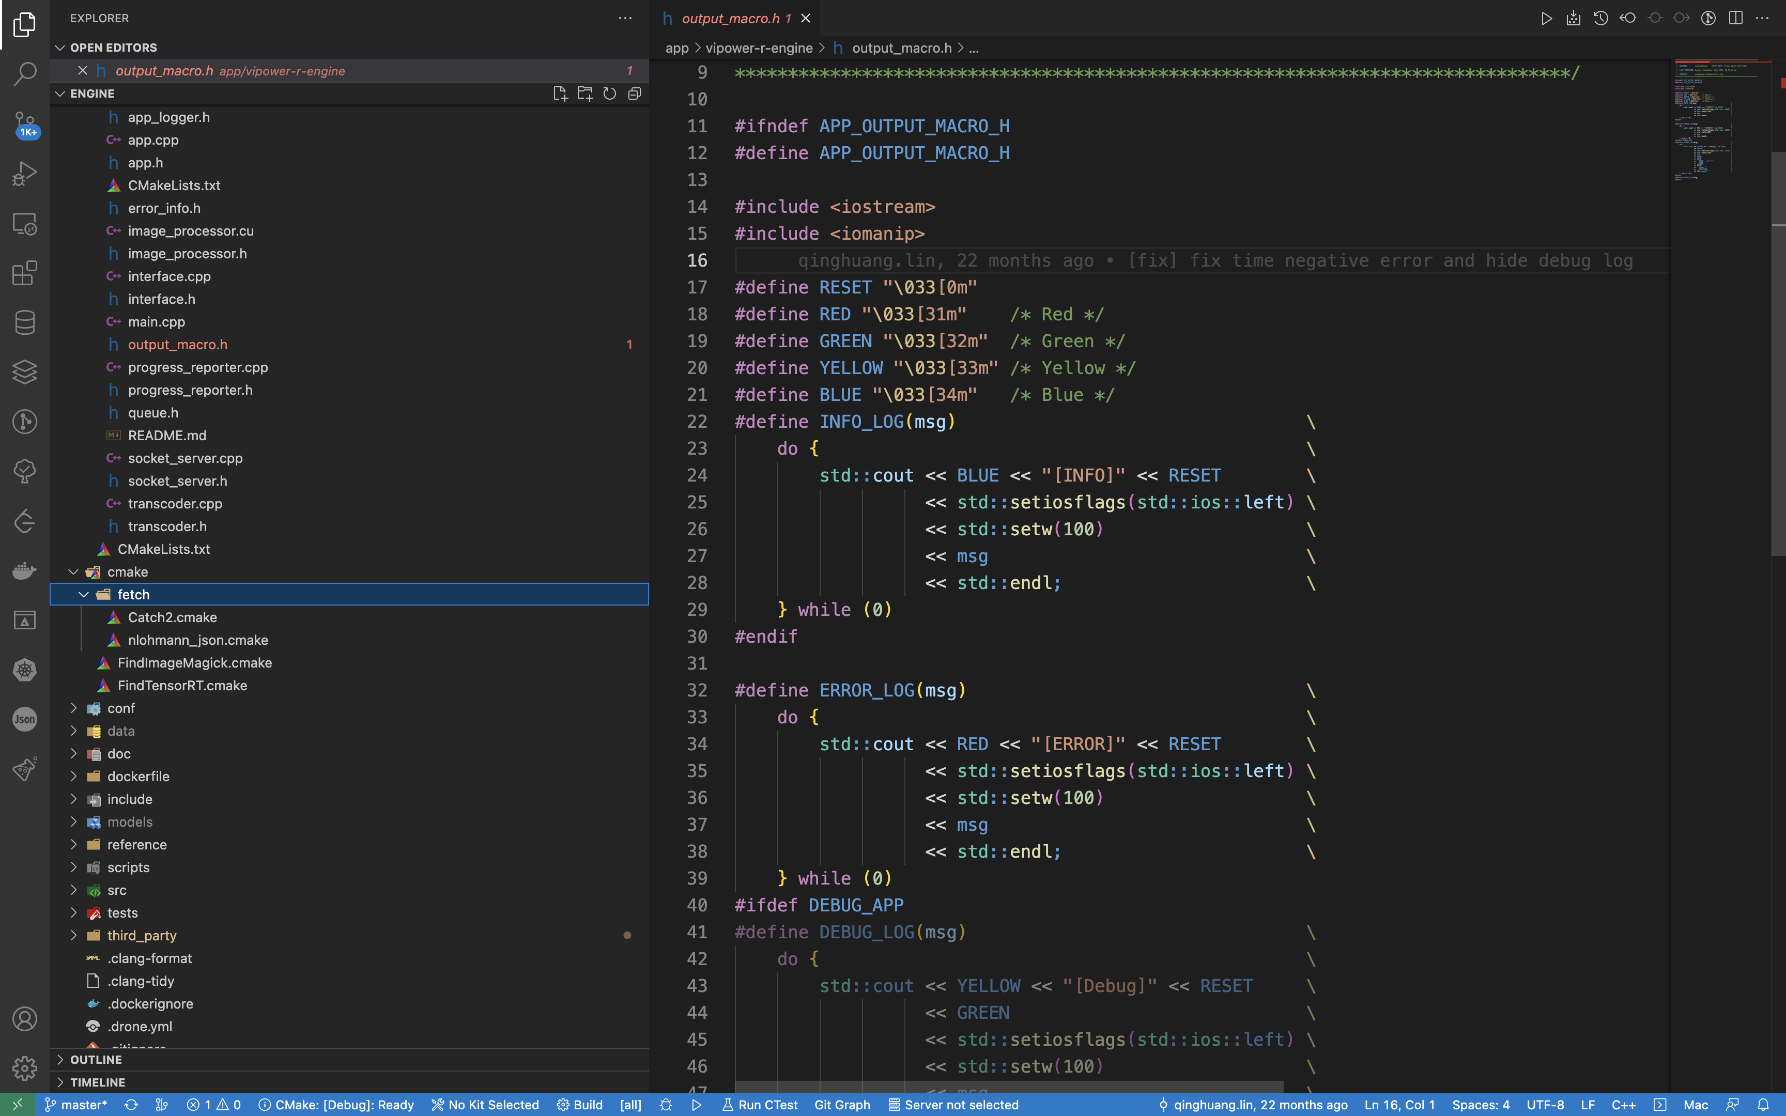Click the sync changes icon in status bar
This screenshot has height=1116, width=1786.
tap(131, 1105)
